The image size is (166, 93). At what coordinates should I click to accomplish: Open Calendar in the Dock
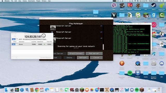click(42, 90)
